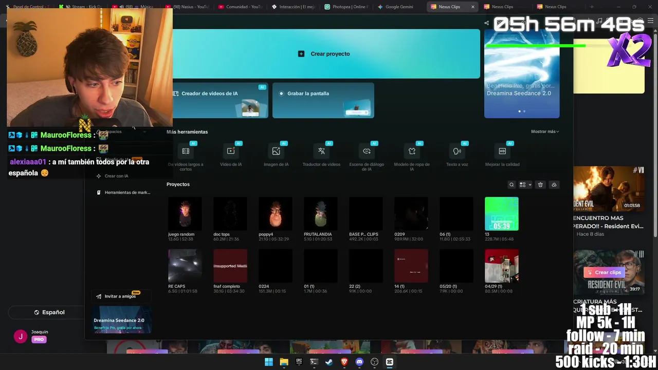Click the Proyectos section heading

pyautogui.click(x=178, y=184)
